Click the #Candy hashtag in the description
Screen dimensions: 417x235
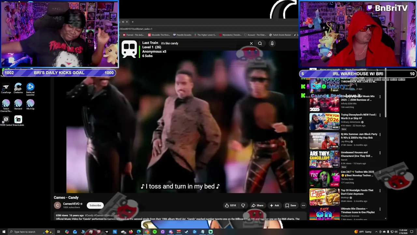tap(89, 215)
